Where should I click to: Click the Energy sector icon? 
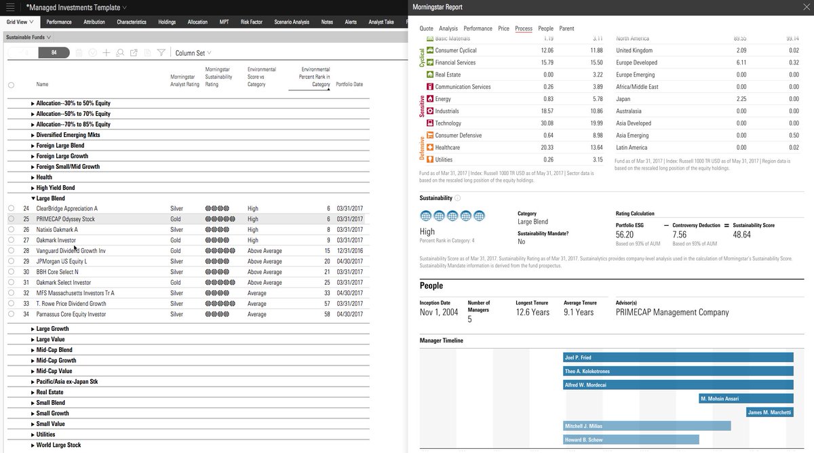click(x=429, y=99)
